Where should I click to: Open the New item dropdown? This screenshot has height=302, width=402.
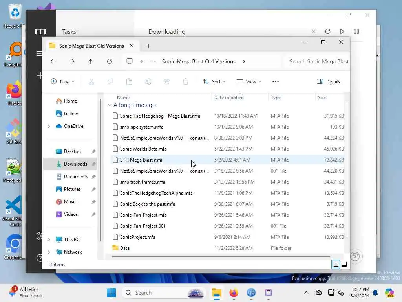62,82
